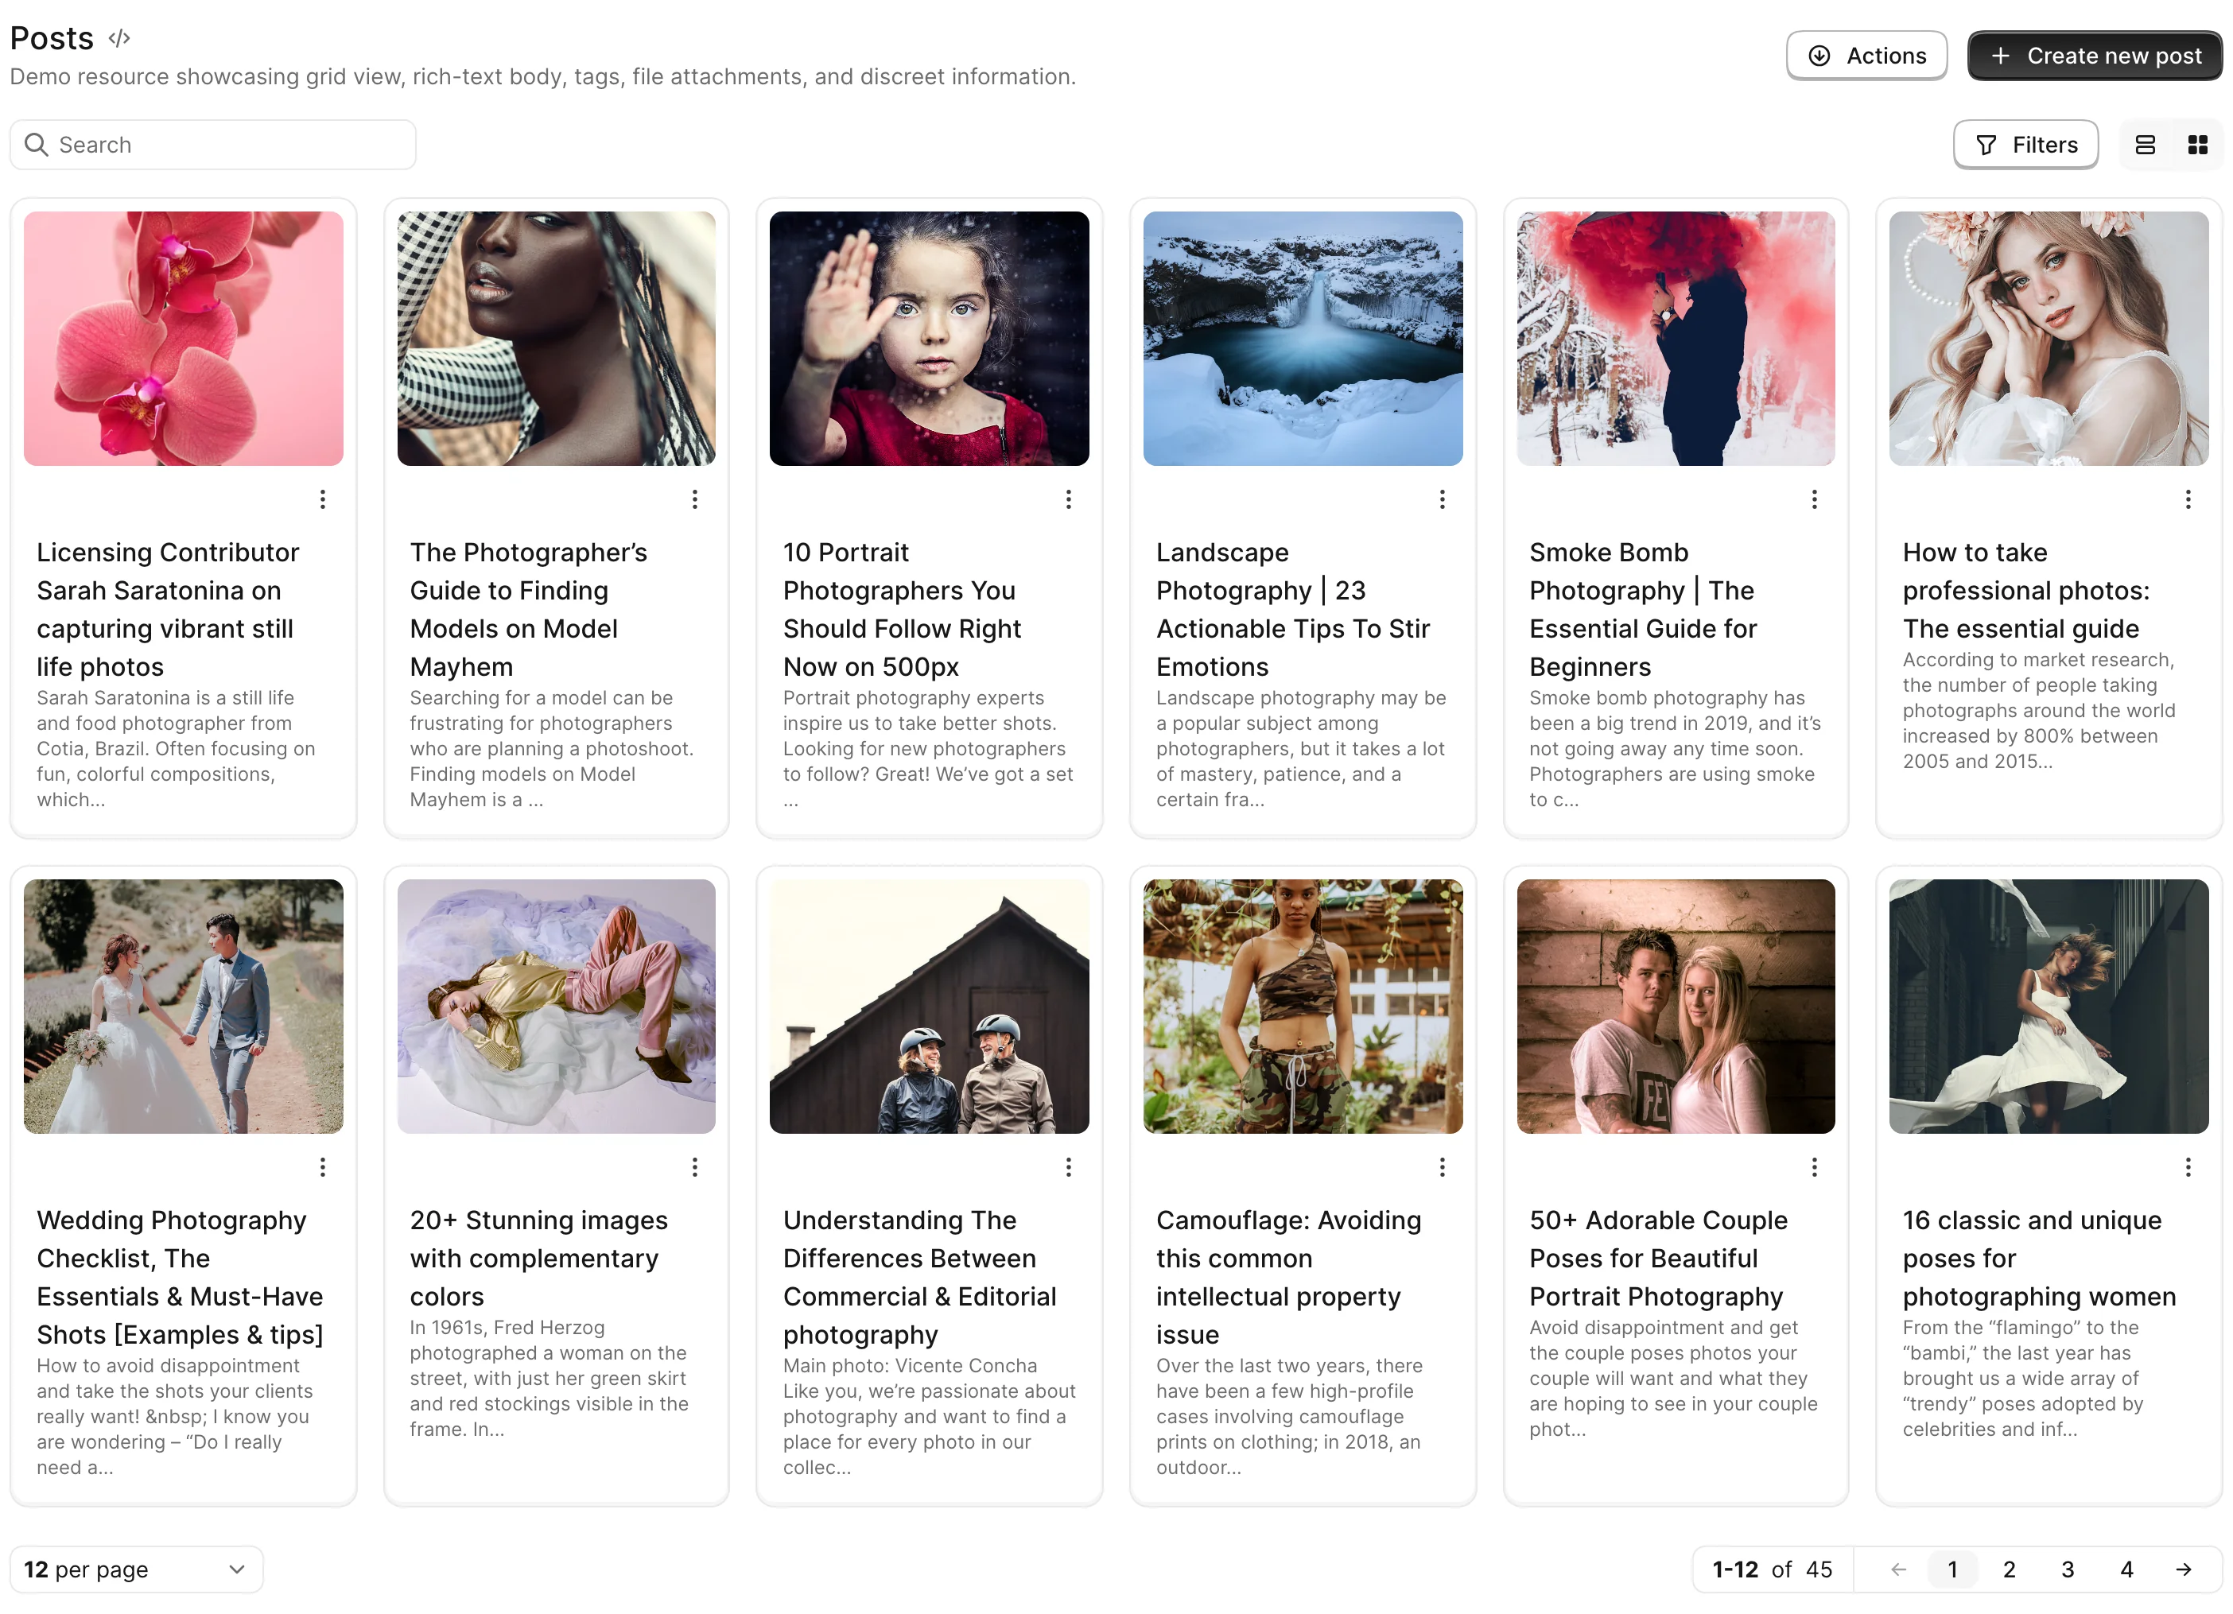The width and height of the screenshot is (2233, 1614).
Task: Click the woman in white dress thumbnail
Action: pyautogui.click(x=2048, y=1006)
